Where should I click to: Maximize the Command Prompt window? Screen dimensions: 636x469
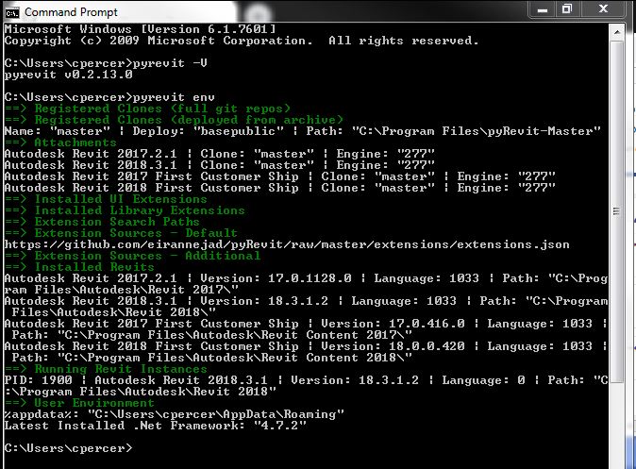(566, 9)
